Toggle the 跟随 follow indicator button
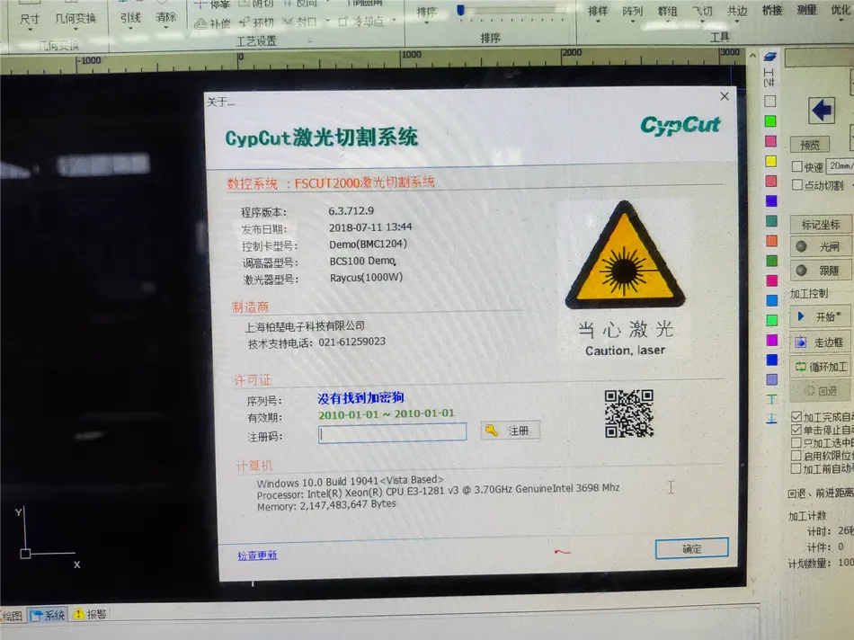Viewport: 854px width, 640px height. point(820,271)
